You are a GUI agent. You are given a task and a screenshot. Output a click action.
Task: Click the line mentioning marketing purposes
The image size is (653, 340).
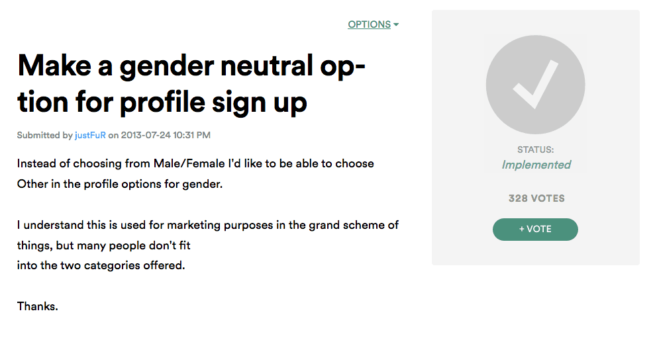click(x=207, y=225)
